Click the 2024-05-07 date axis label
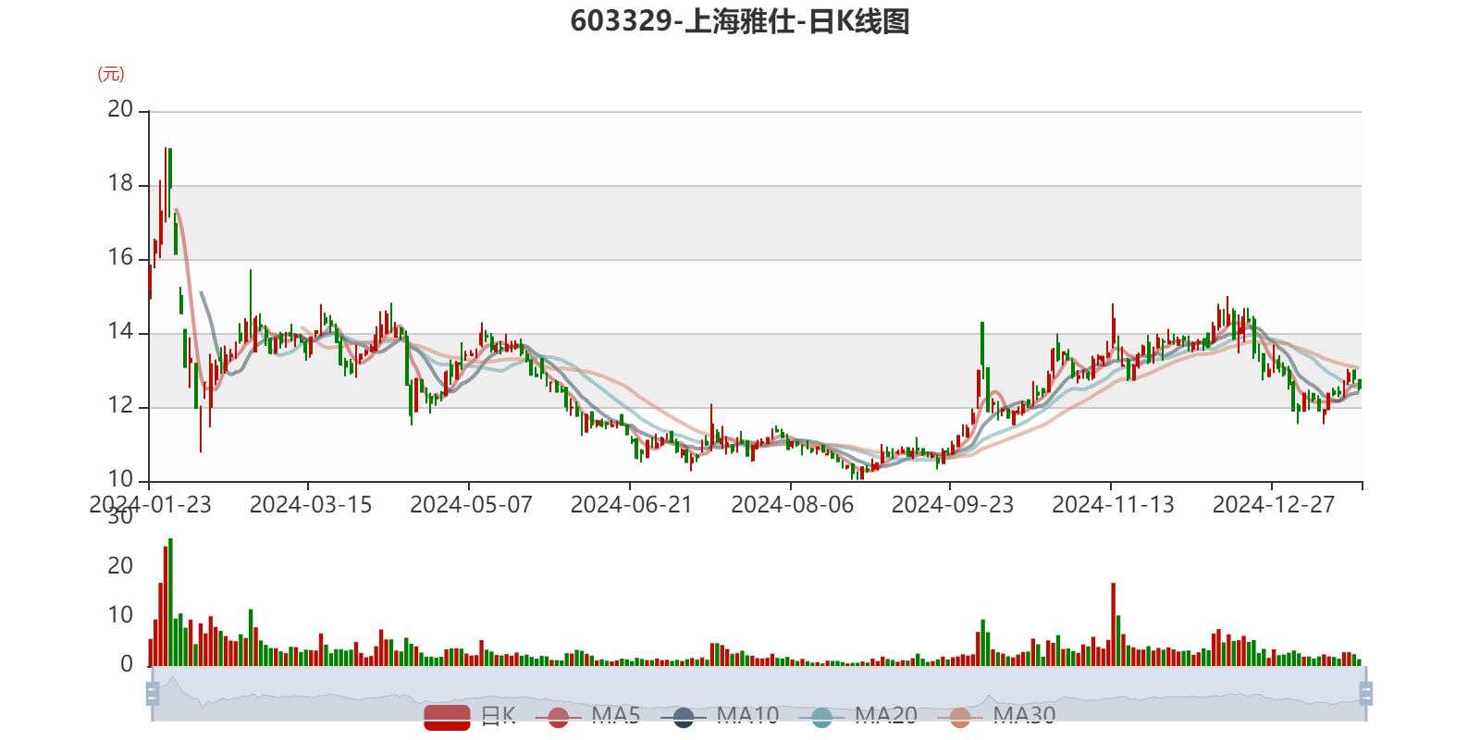 pos(471,505)
